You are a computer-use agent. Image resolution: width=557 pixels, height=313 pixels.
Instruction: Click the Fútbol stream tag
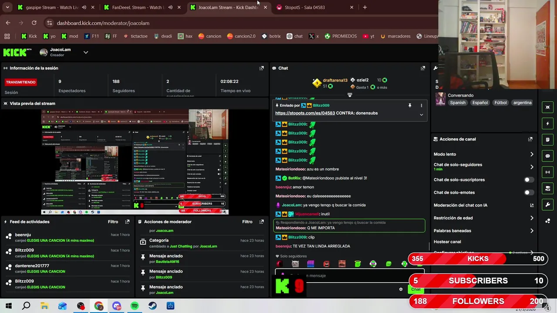coord(500,103)
